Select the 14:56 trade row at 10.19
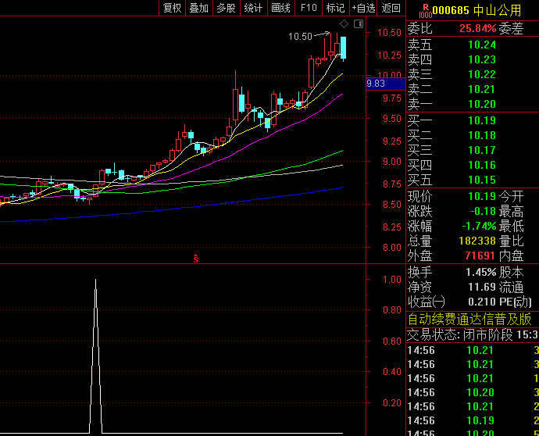 coord(473,420)
